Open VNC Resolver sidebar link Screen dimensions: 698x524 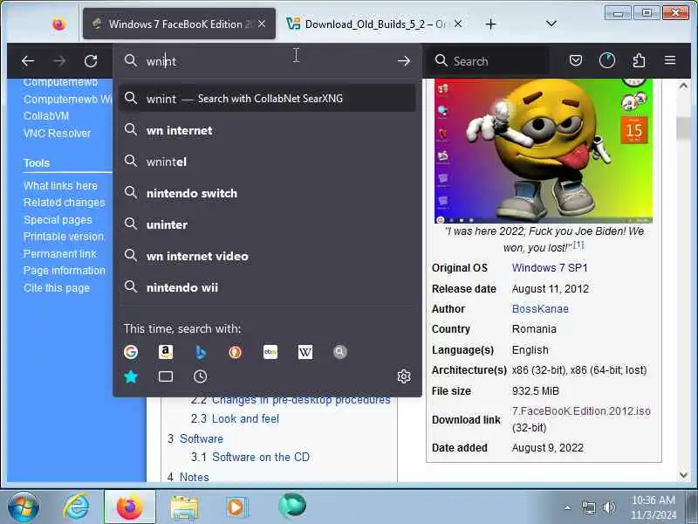click(57, 134)
